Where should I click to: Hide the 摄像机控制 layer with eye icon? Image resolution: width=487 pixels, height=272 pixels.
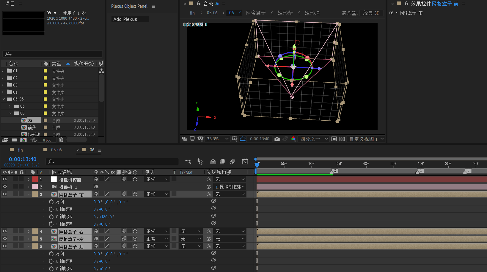[5, 179]
